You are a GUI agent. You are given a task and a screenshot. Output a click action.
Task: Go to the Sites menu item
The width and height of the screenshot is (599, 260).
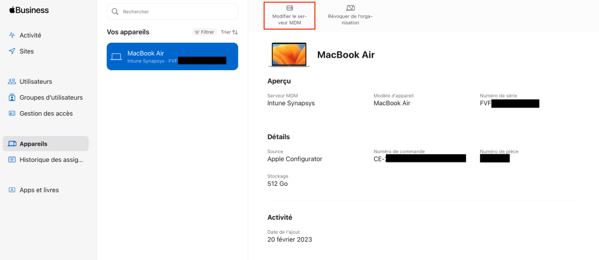[27, 51]
